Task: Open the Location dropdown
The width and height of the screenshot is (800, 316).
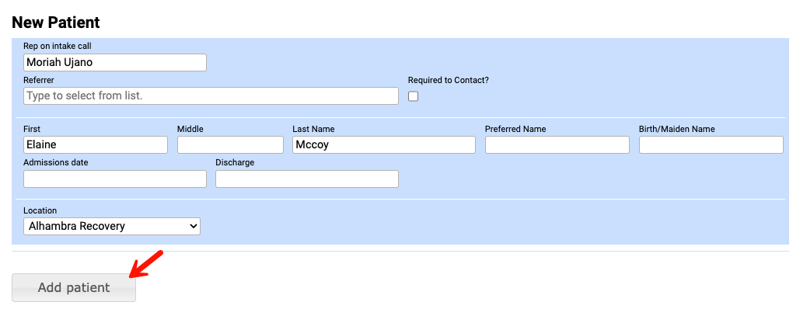Action: [x=112, y=226]
